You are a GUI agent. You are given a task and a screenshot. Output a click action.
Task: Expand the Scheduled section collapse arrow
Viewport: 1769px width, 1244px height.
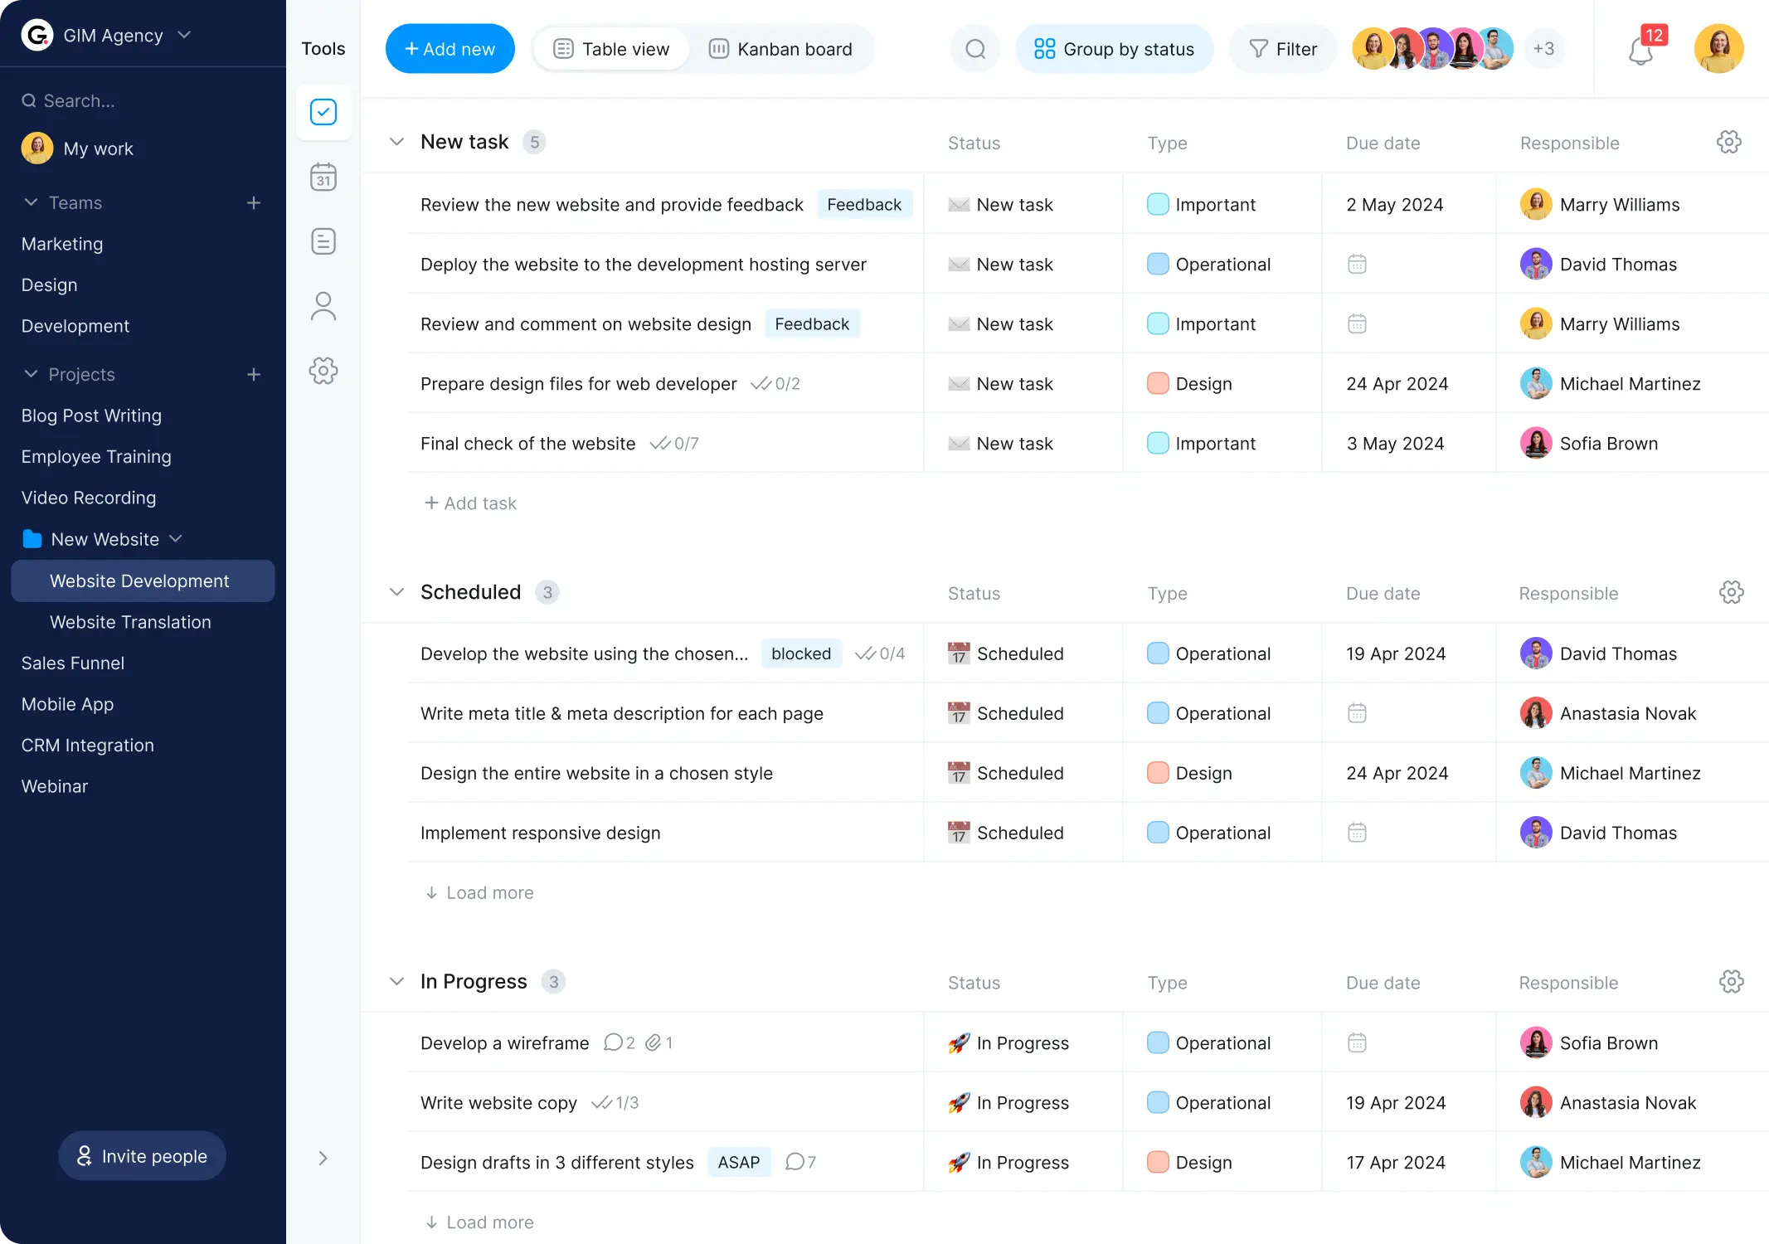click(x=396, y=592)
